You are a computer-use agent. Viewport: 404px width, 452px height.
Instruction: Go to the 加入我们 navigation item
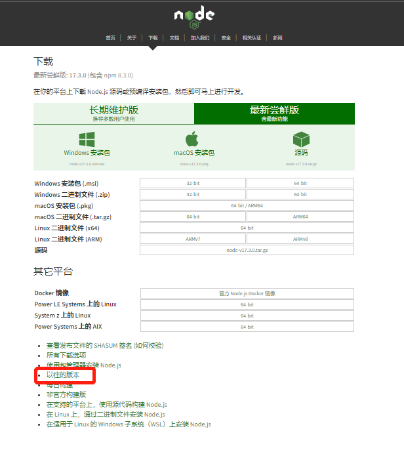[200, 38]
